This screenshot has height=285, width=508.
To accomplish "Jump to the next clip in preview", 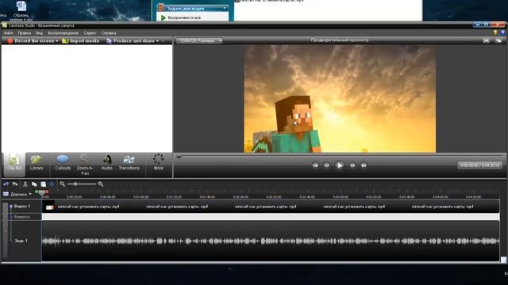I will tap(364, 165).
